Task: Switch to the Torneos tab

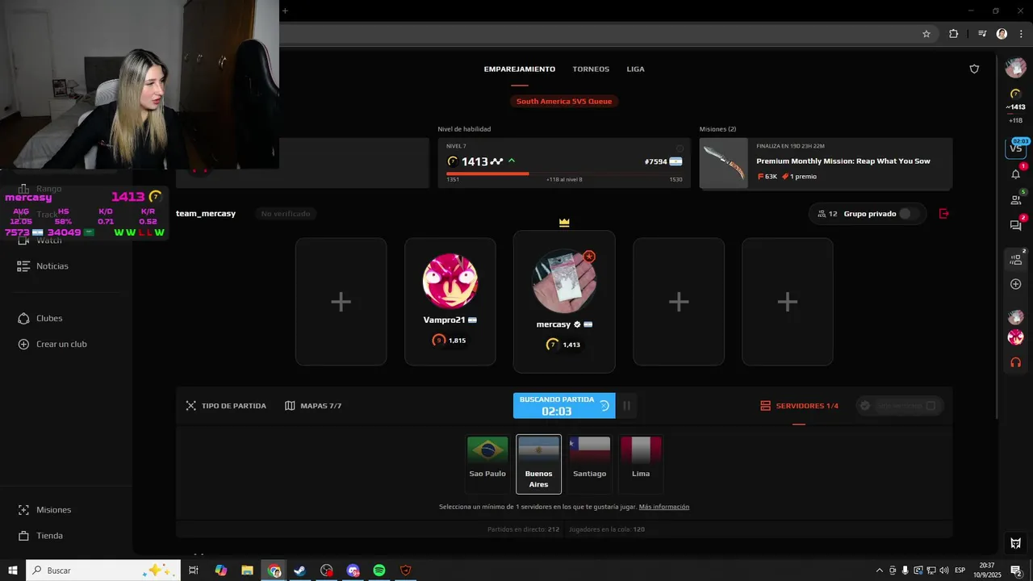Action: (x=591, y=69)
